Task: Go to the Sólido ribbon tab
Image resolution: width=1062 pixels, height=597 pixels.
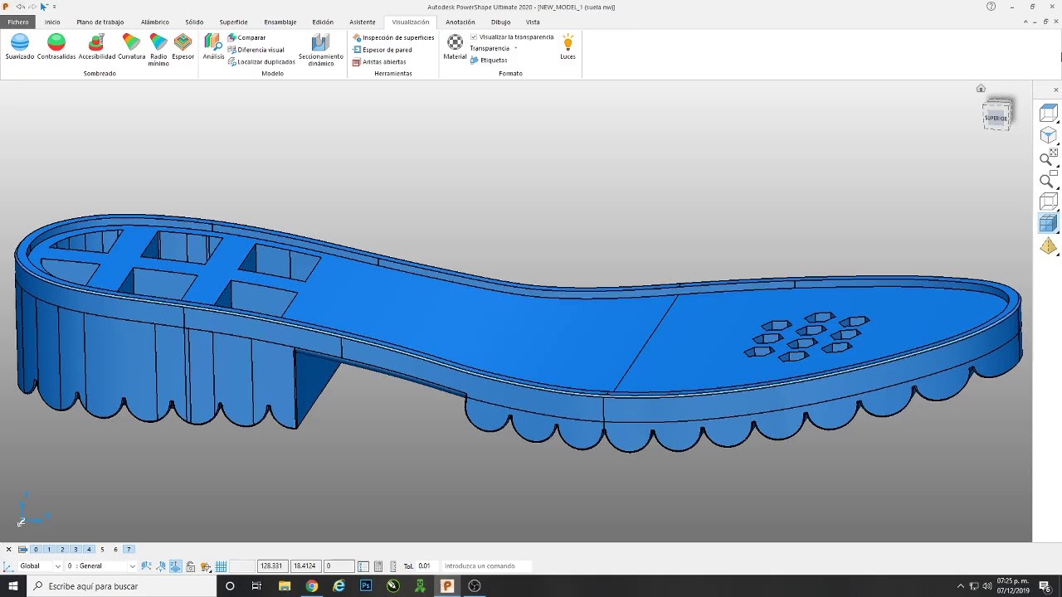Action: 194,22
